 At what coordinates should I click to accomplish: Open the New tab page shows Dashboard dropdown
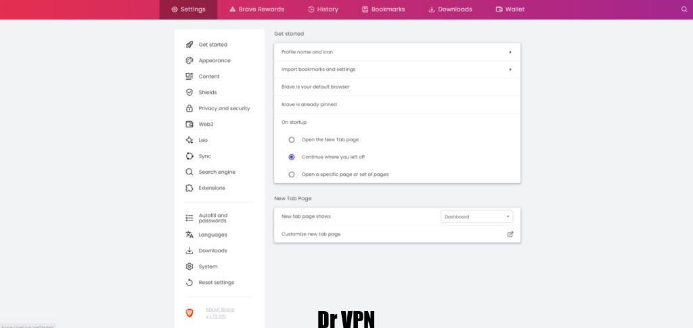(x=476, y=216)
